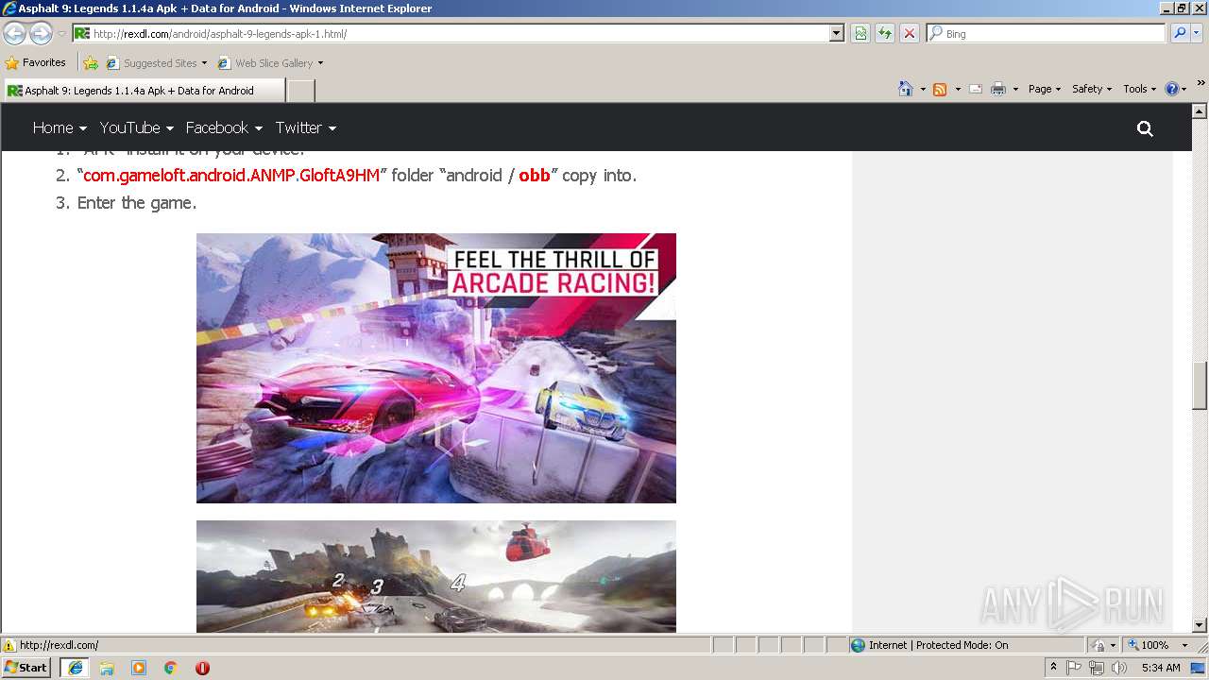1209x680 pixels.
Task: Click the Show Desktop tray button
Action: point(1198,668)
